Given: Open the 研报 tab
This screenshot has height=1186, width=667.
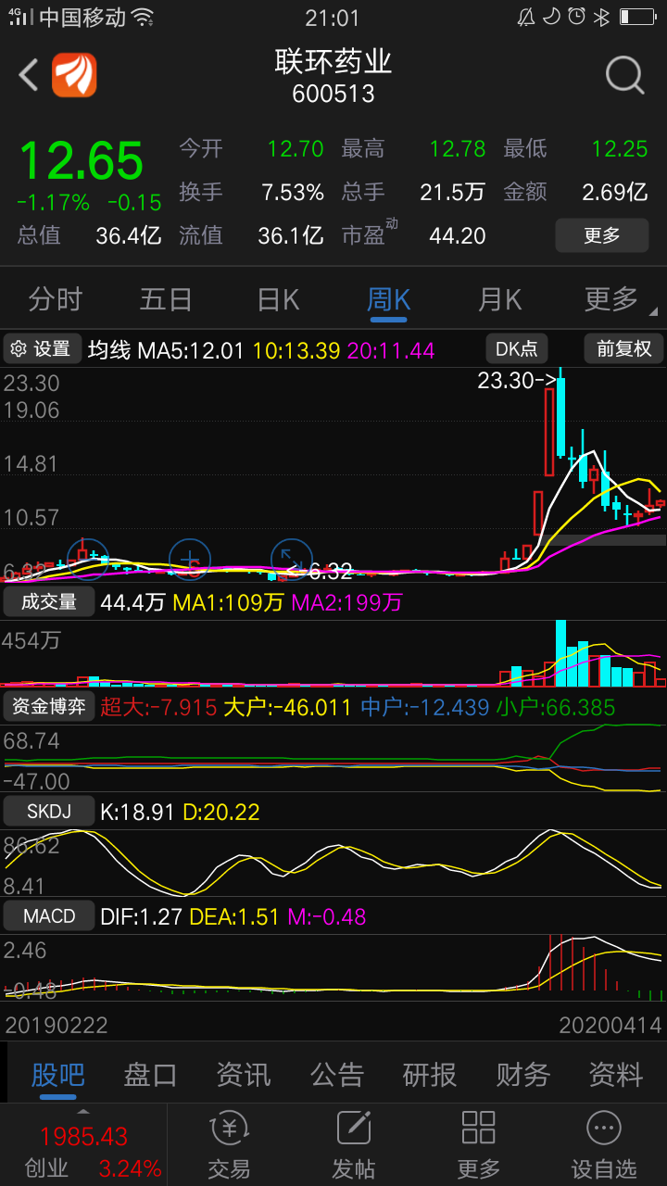Looking at the screenshot, I should click(430, 1075).
